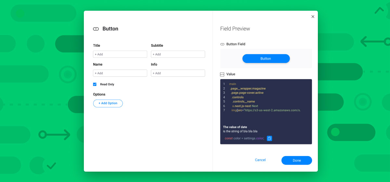This screenshot has height=182, width=390.
Task: Copy the code snippet with clipboard icon
Action: [269, 139]
